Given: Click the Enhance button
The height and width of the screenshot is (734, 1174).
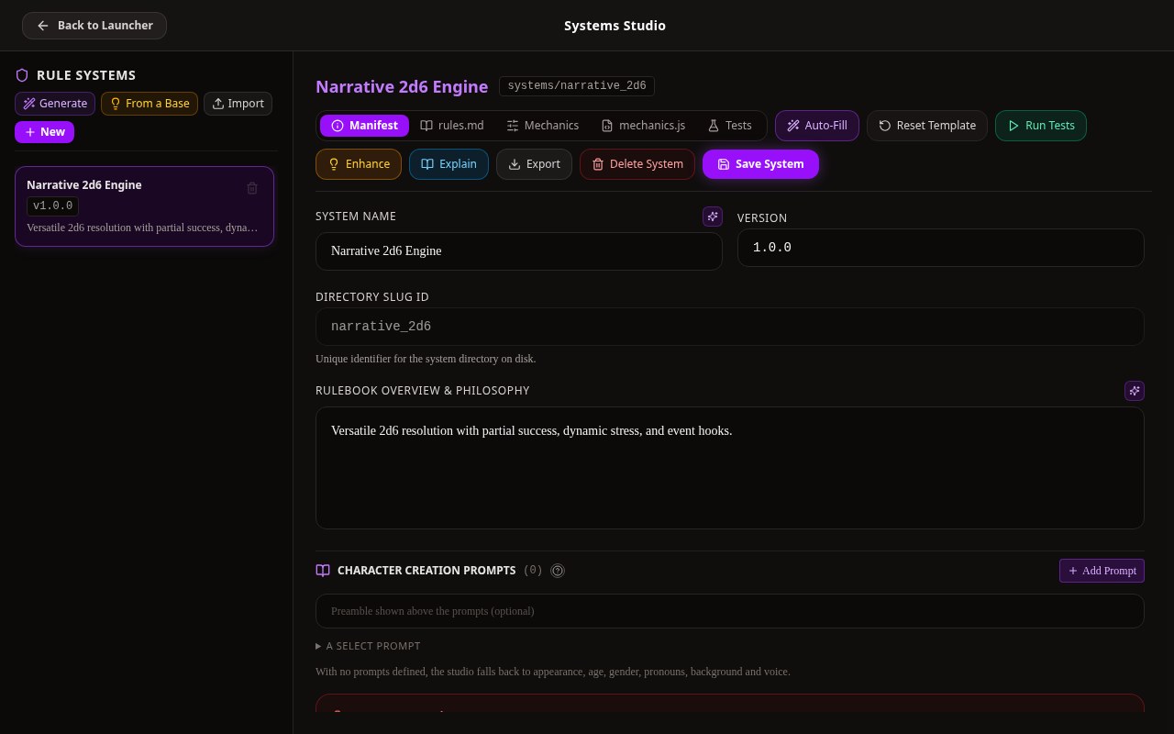Looking at the screenshot, I should pos(359,164).
